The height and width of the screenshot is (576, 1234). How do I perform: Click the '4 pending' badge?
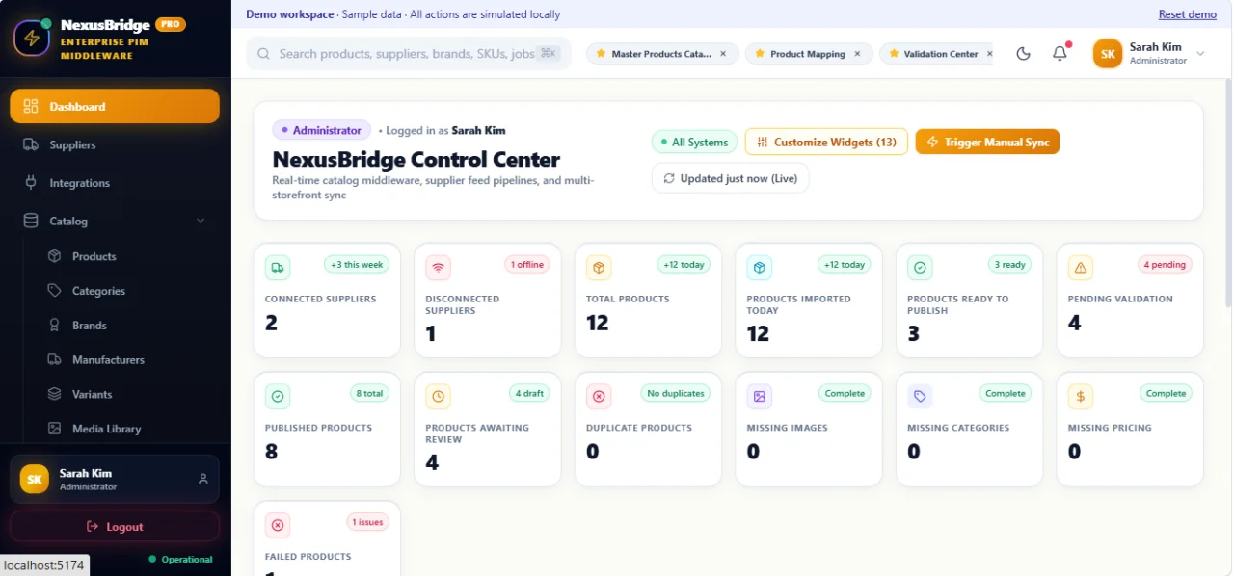(x=1165, y=265)
